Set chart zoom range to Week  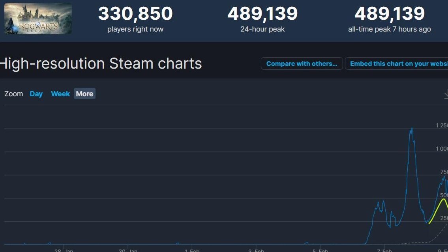point(60,93)
